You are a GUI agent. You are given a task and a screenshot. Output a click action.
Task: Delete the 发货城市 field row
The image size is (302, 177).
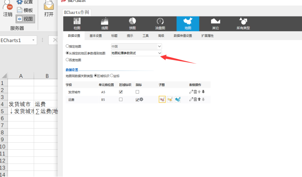pos(195,92)
